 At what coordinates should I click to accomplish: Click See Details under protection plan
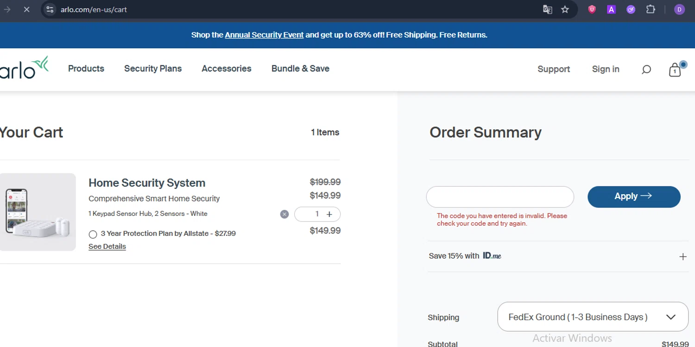(x=107, y=246)
